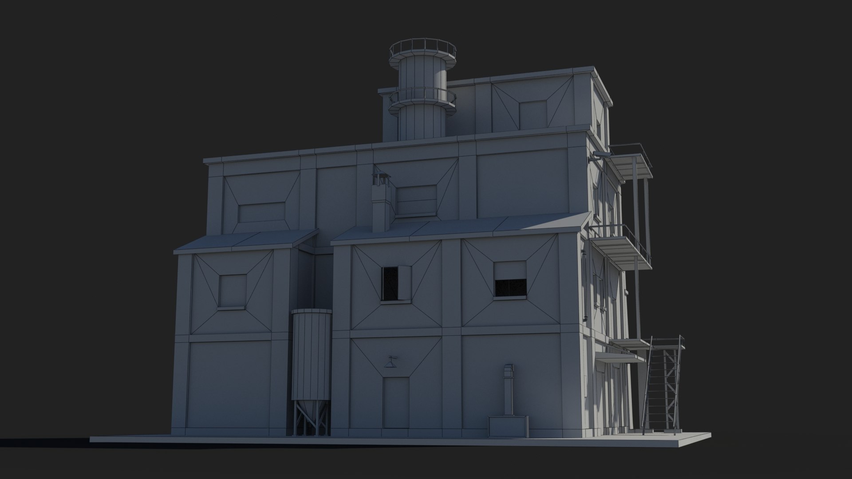The width and height of the screenshot is (852, 479).
Task: Select the upper-left rectangular wall panel window
Action: [262, 213]
